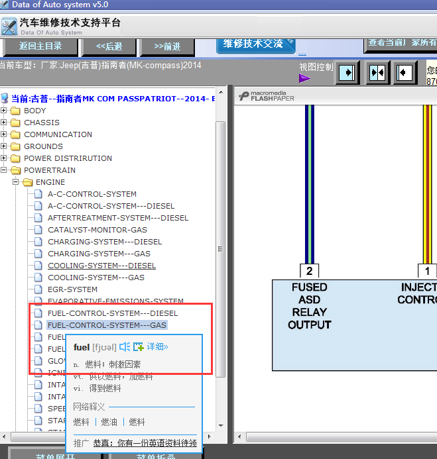437x459 pixels.
Task: Open A-C-CONTROL-SYSTEM document
Action: point(92,194)
